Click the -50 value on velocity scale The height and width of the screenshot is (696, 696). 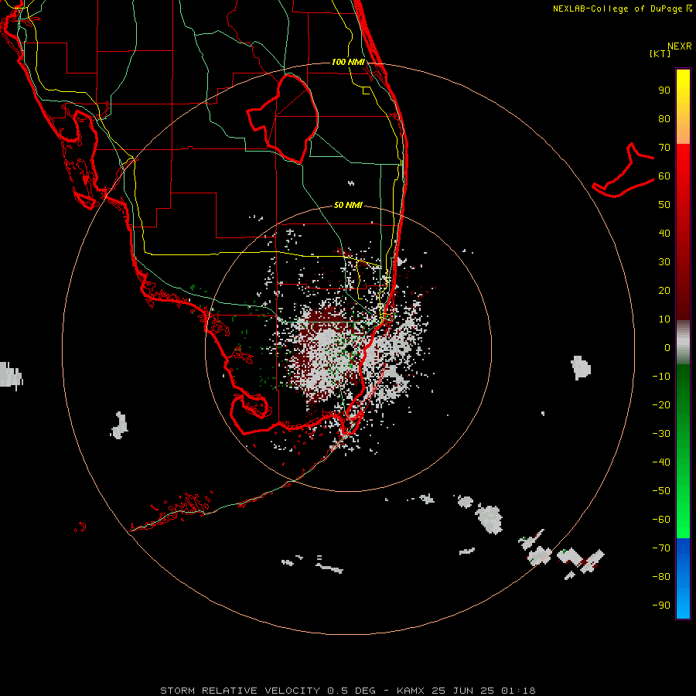pyautogui.click(x=661, y=491)
